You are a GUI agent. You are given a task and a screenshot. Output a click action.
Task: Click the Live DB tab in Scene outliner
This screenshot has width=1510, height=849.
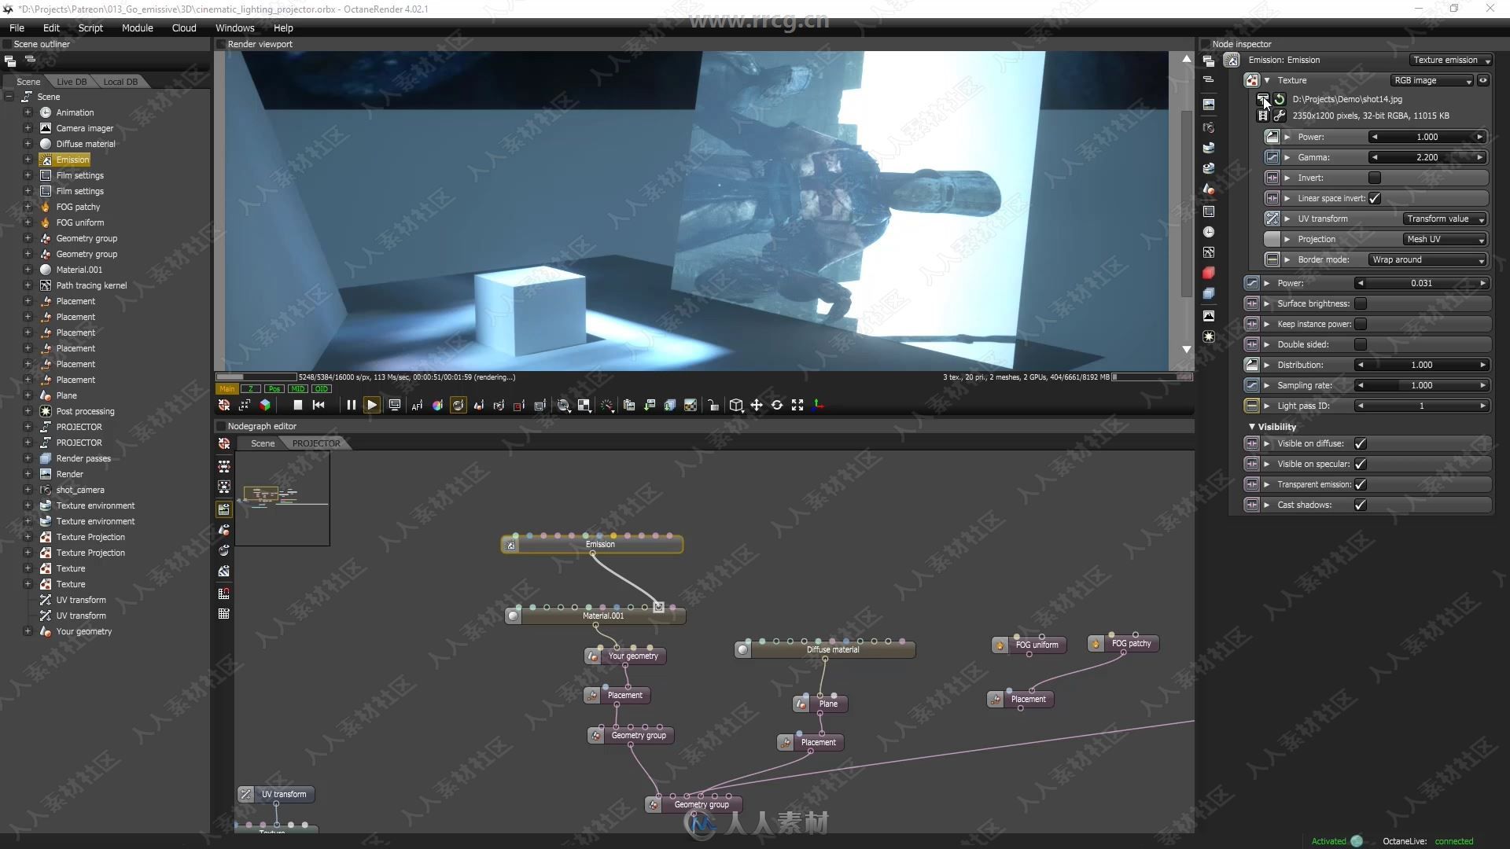coord(71,81)
